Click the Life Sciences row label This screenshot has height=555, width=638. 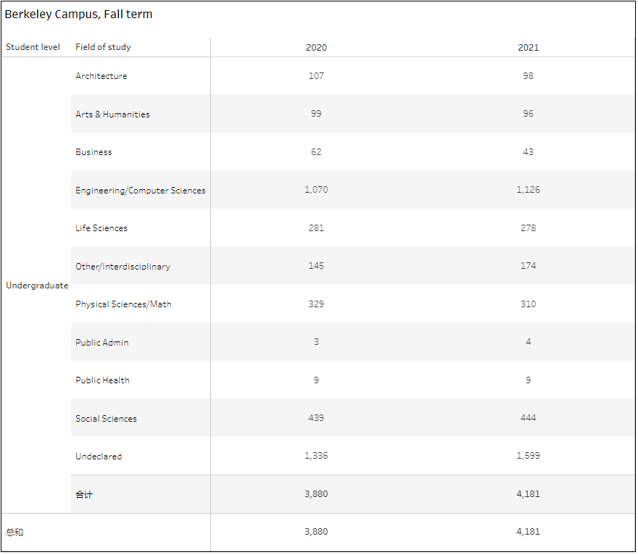pos(101,228)
